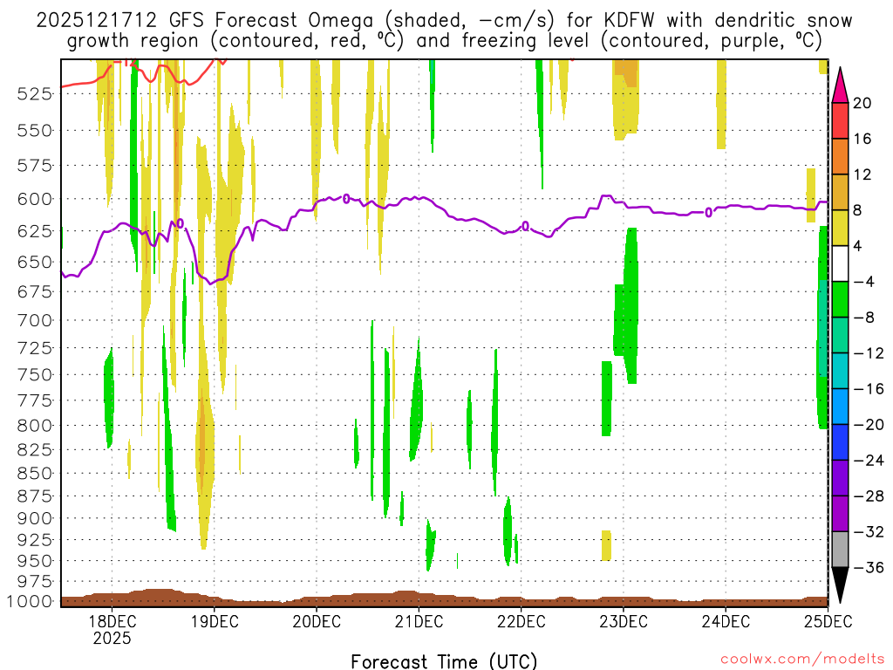The height and width of the screenshot is (670, 893).
Task: Select the 24DEC date label
Action: (x=726, y=621)
